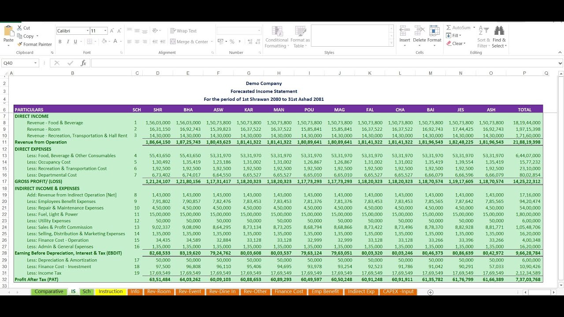Go to the Finance Cost sheet tab
564x317 pixels.
click(x=289, y=291)
